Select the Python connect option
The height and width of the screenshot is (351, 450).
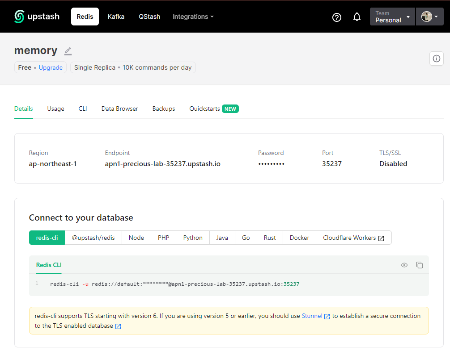click(x=193, y=238)
